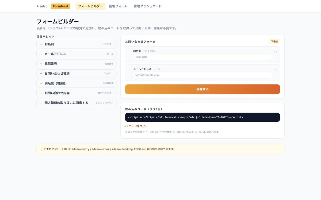Click the plus icon beside 個人情報の取り扱いに同意する
The width and height of the screenshot is (321, 200).
pyautogui.click(x=41, y=103)
